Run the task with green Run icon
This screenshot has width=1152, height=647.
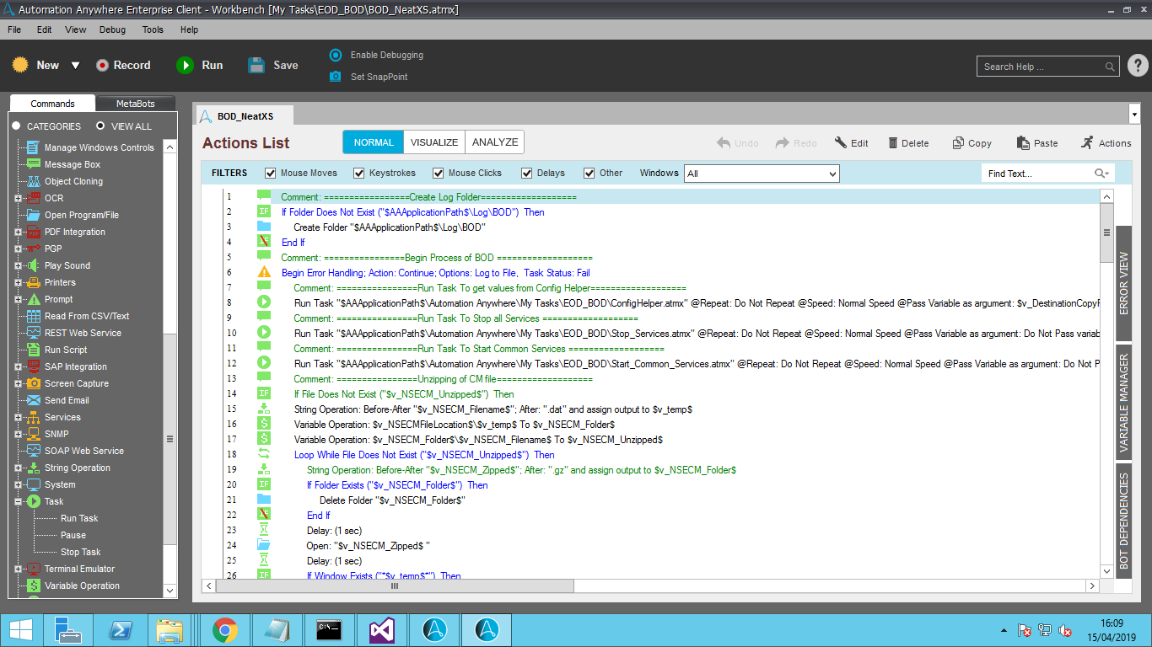click(x=185, y=65)
